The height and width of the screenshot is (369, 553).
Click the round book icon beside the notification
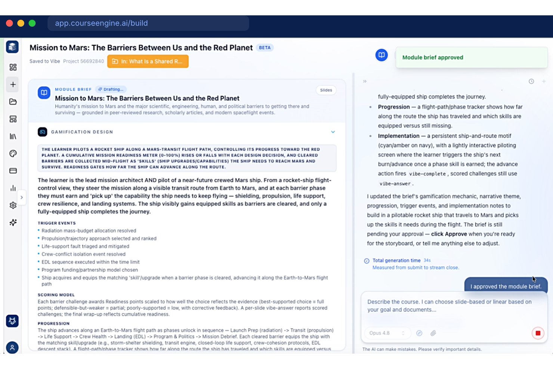[381, 55]
